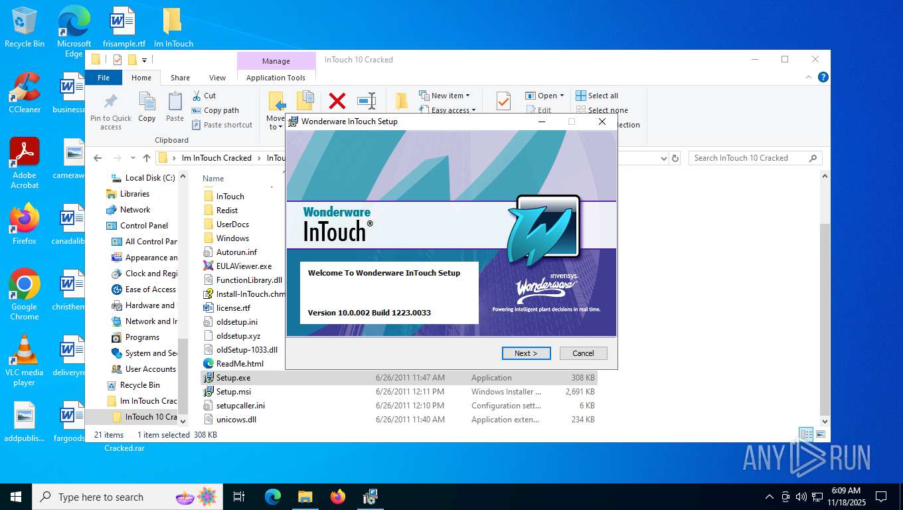The width and height of the screenshot is (903, 510).
Task: Click the red Delete X icon
Action: [x=337, y=101]
